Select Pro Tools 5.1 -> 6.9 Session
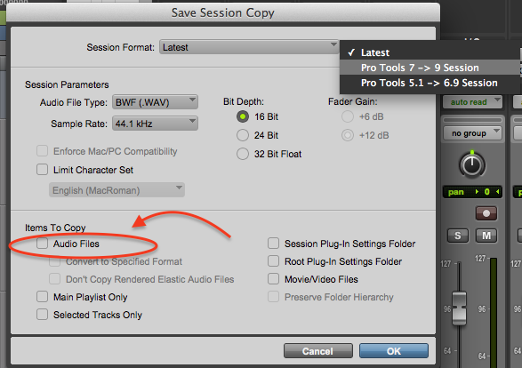The width and height of the screenshot is (522, 368). [430, 83]
